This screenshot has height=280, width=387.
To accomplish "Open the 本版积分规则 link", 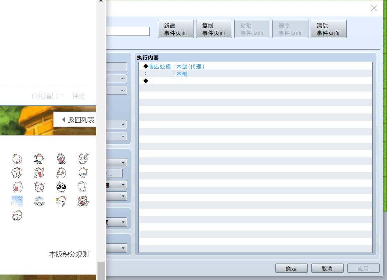I will pyautogui.click(x=69, y=254).
